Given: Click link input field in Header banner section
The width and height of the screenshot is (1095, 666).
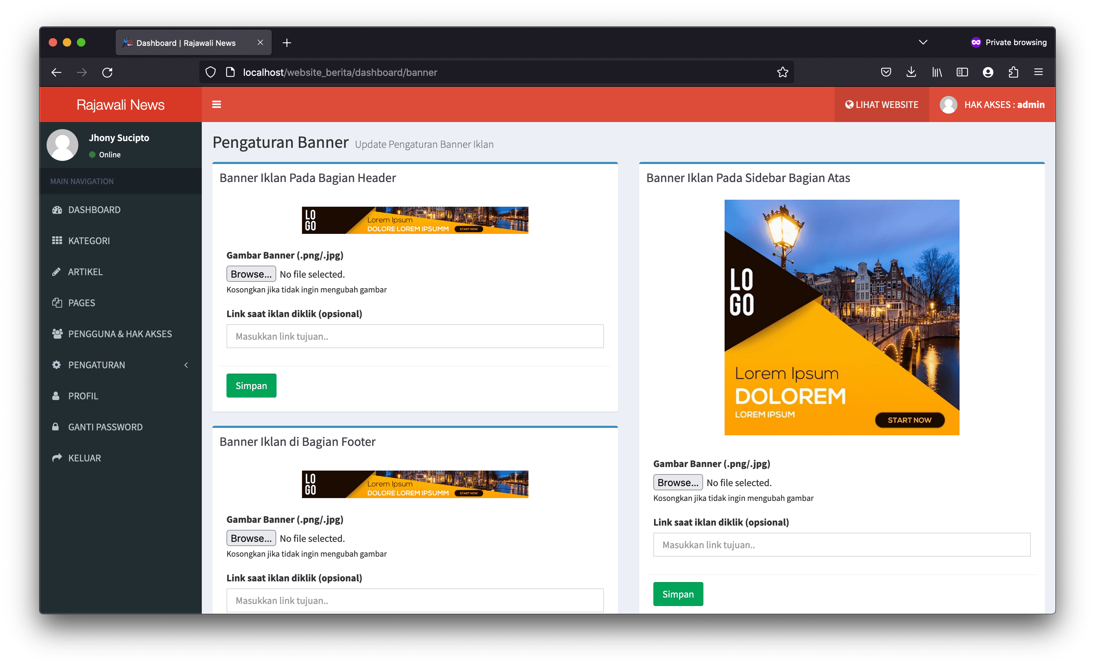Looking at the screenshot, I should click(415, 336).
